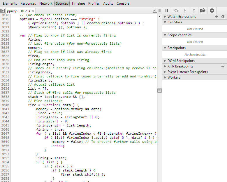Set breakpoint on line 3047
The width and height of the screenshot is (227, 182).
click(5, 134)
